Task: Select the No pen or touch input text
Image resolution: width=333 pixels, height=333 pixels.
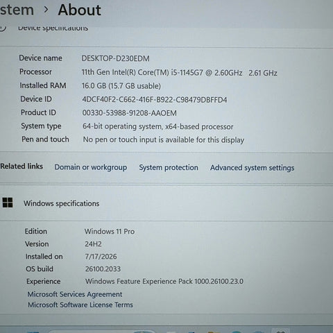Action: 164,140
